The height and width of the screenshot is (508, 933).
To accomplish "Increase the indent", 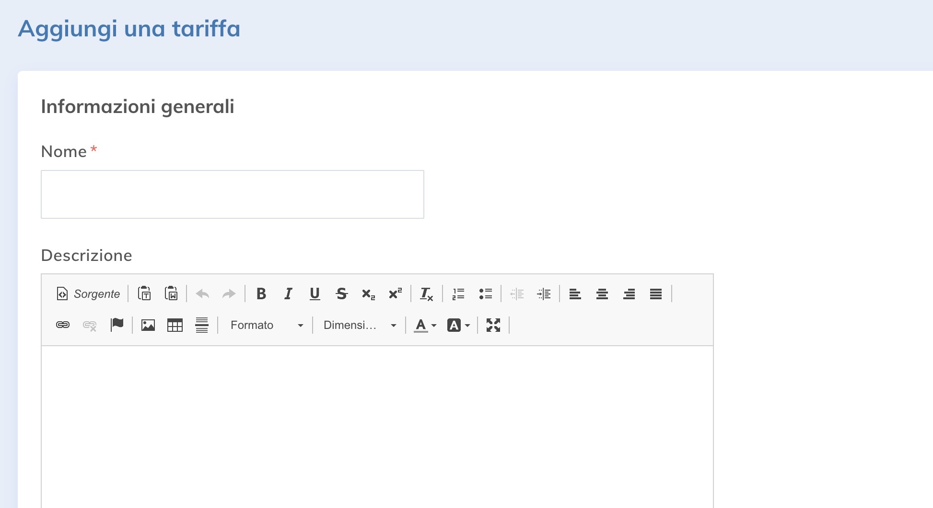I will [544, 294].
